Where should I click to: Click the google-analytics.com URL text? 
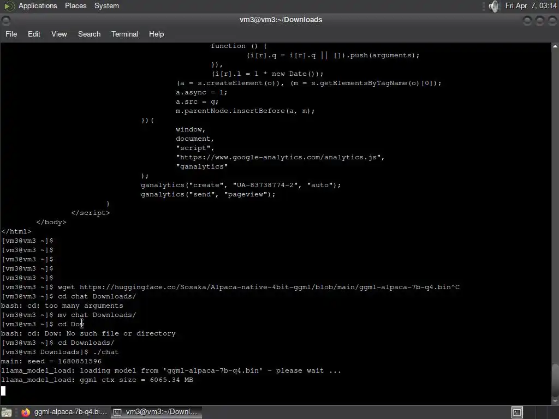click(280, 158)
